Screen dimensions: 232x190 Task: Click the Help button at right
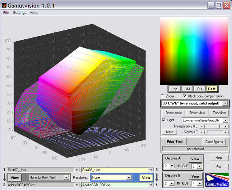click(219, 158)
